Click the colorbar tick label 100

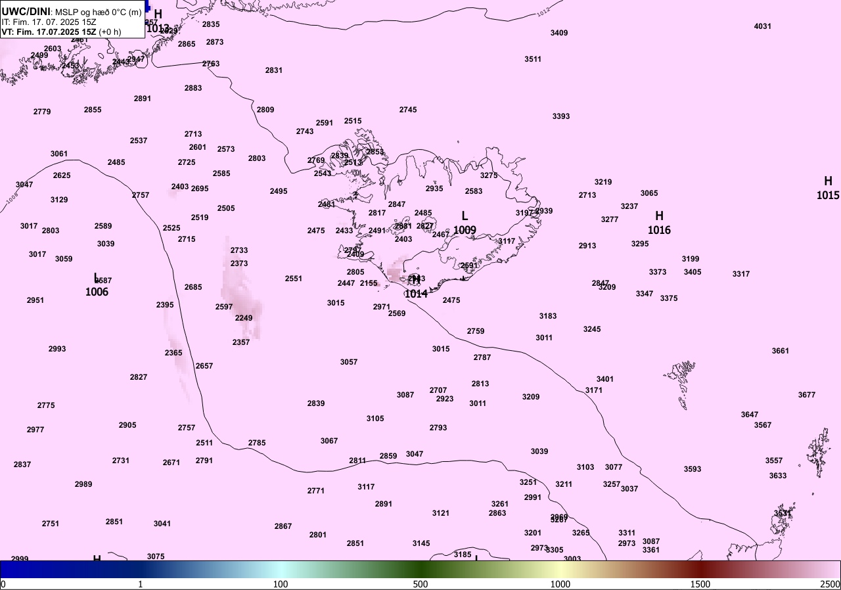[281, 584]
